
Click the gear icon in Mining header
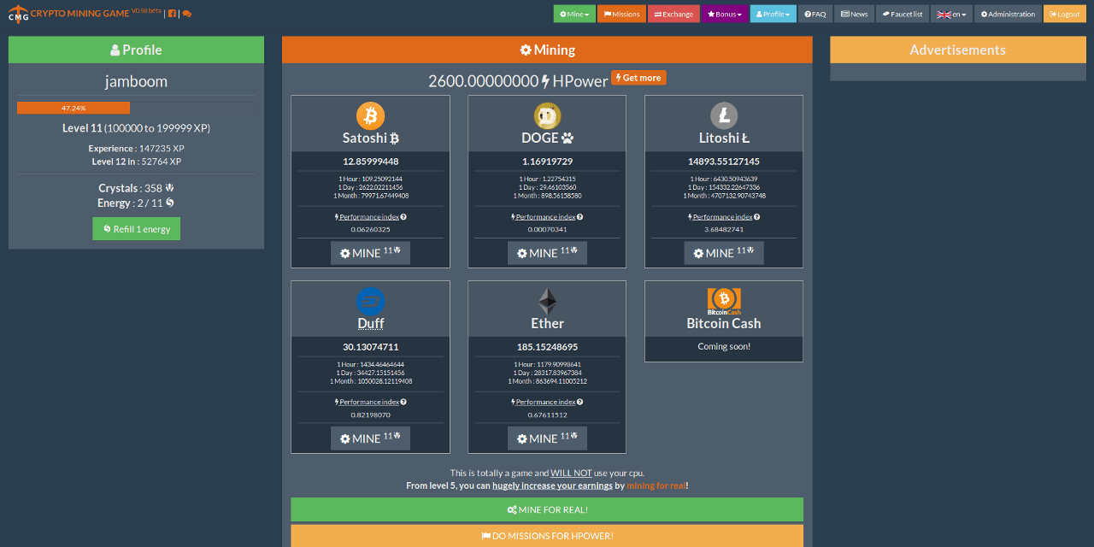526,50
